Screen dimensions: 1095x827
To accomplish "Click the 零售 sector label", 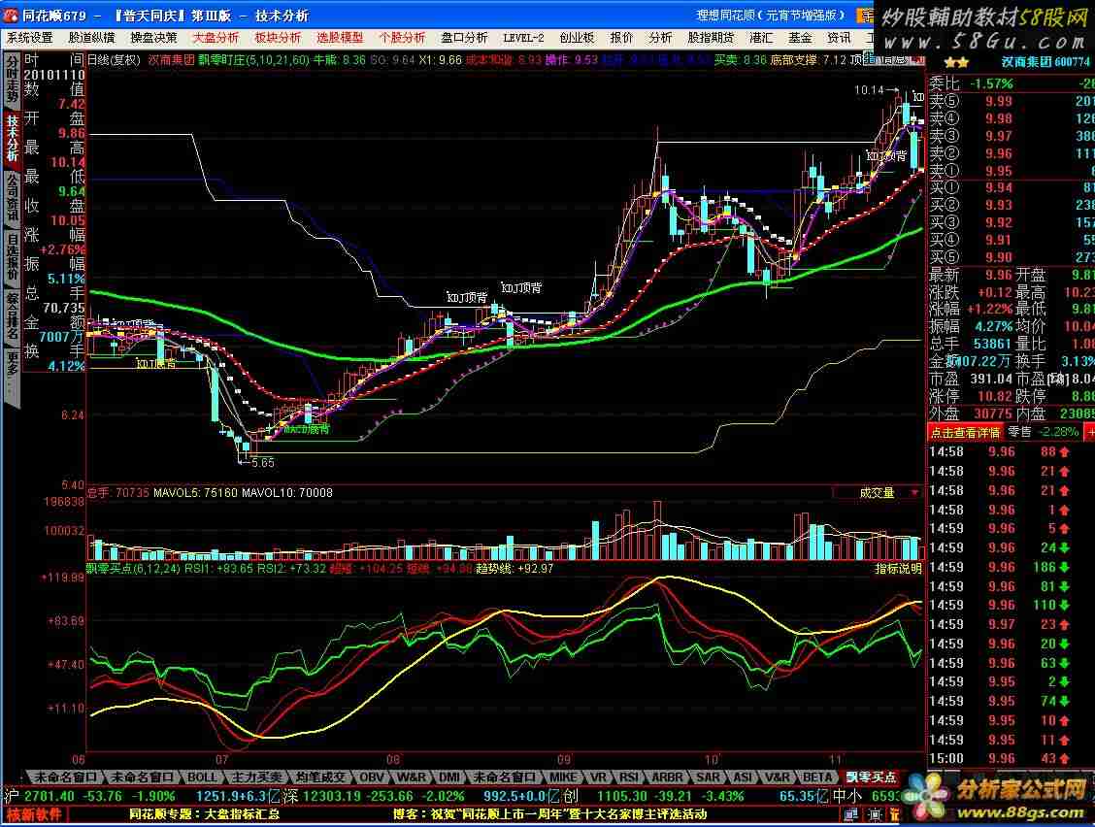I will tap(1019, 432).
